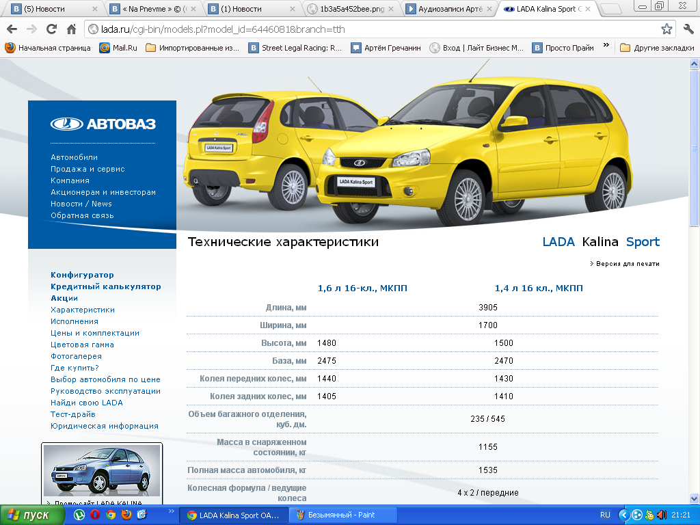Select the '1,6 л 16-кл., МКПП' column header
The height and width of the screenshot is (525, 700).
(362, 288)
